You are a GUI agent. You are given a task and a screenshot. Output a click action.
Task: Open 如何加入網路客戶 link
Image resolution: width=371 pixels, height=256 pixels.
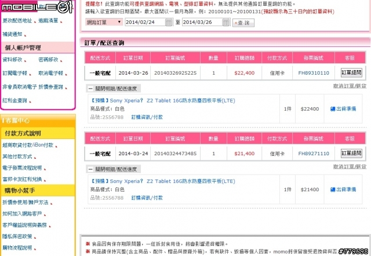point(22,214)
